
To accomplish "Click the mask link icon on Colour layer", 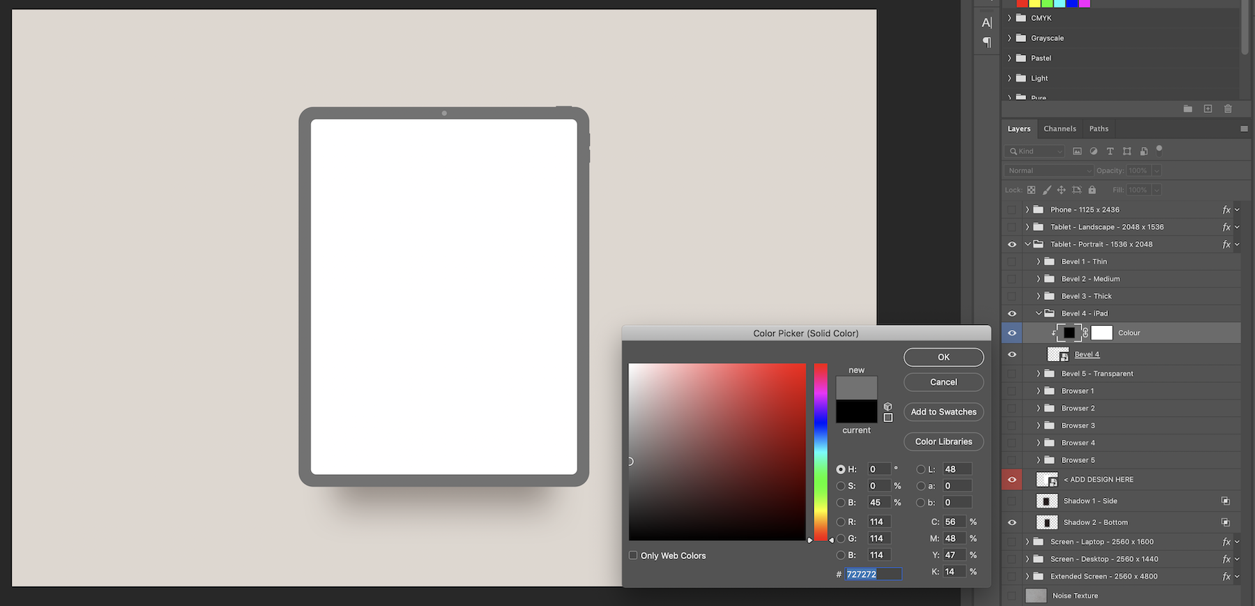I will (1086, 333).
